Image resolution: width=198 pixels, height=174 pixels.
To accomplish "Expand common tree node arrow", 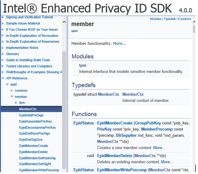I will point(12,91).
